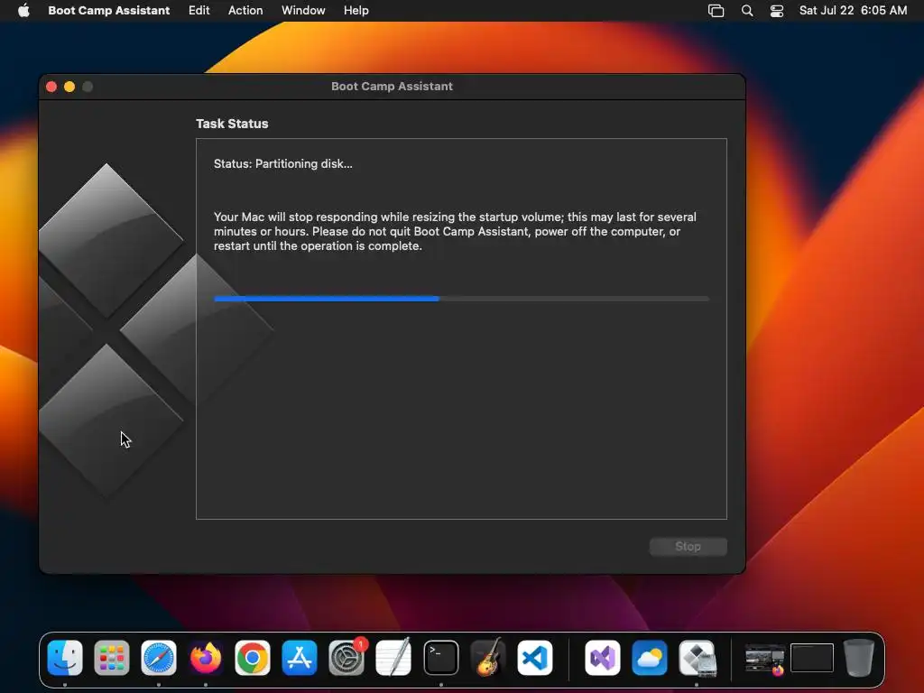Viewport: 924px width, 693px height.
Task: Click the Stage Manager menu bar icon
Action: tap(716, 11)
